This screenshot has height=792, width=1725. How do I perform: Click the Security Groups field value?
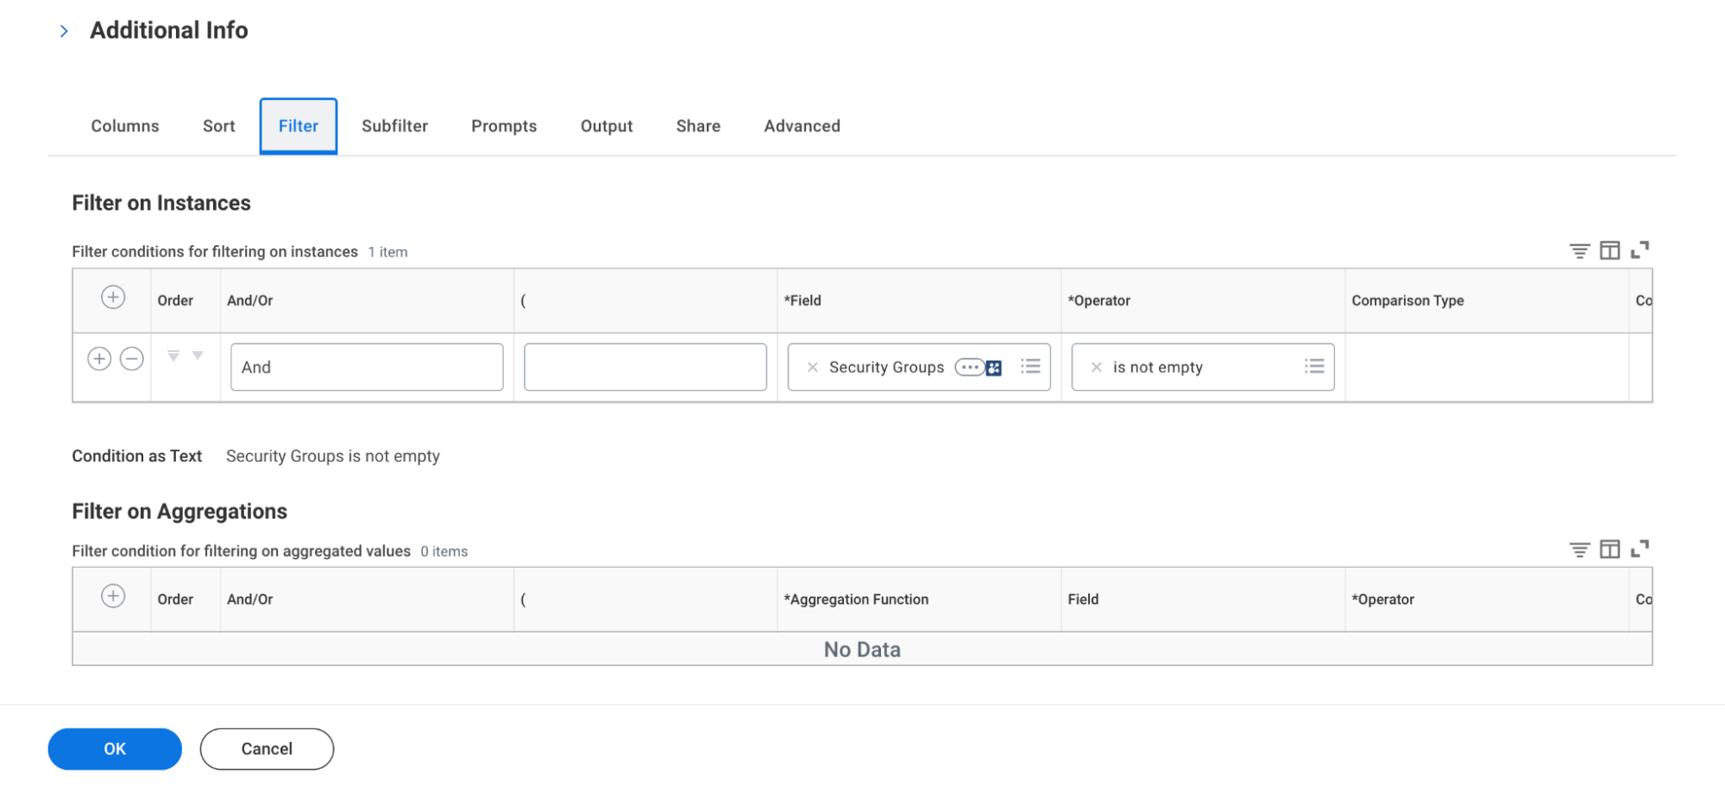click(886, 368)
